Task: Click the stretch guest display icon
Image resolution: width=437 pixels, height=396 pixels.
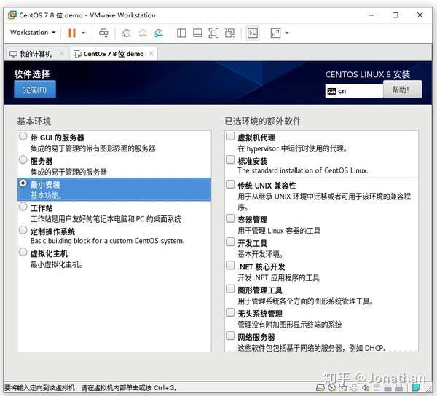Action: tap(275, 33)
